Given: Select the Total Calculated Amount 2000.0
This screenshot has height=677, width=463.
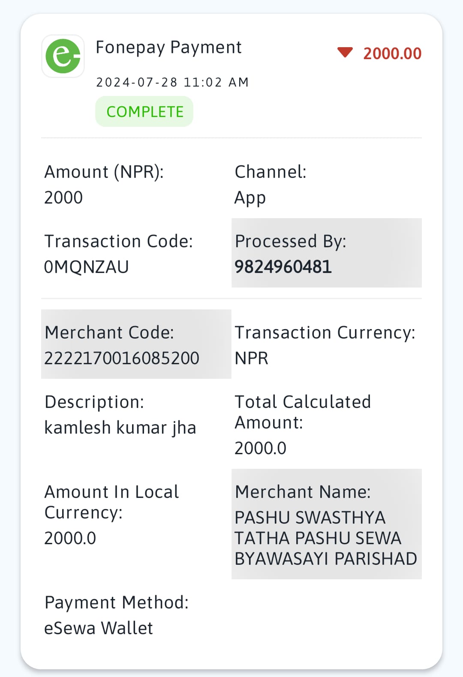Looking at the screenshot, I should tap(260, 448).
